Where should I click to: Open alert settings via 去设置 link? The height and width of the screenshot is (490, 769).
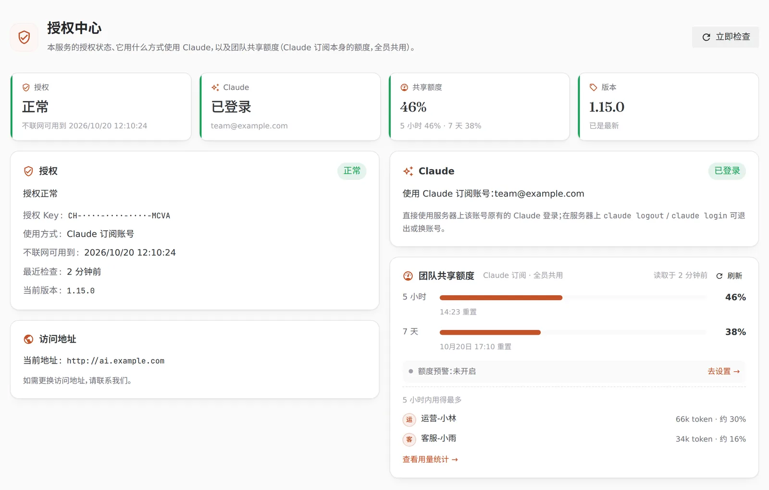[723, 371]
